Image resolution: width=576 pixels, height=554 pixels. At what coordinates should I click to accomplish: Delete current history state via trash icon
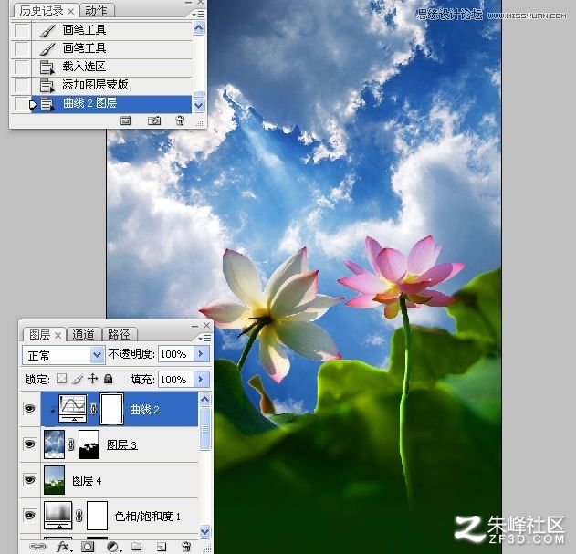coord(180,120)
